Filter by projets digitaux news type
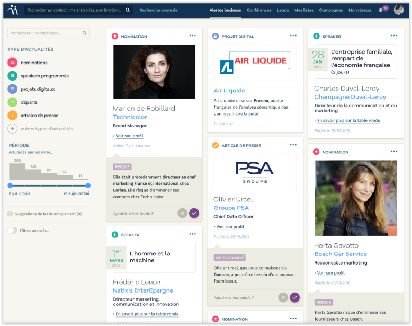Screen dimensions: 412x326 coord(38,89)
